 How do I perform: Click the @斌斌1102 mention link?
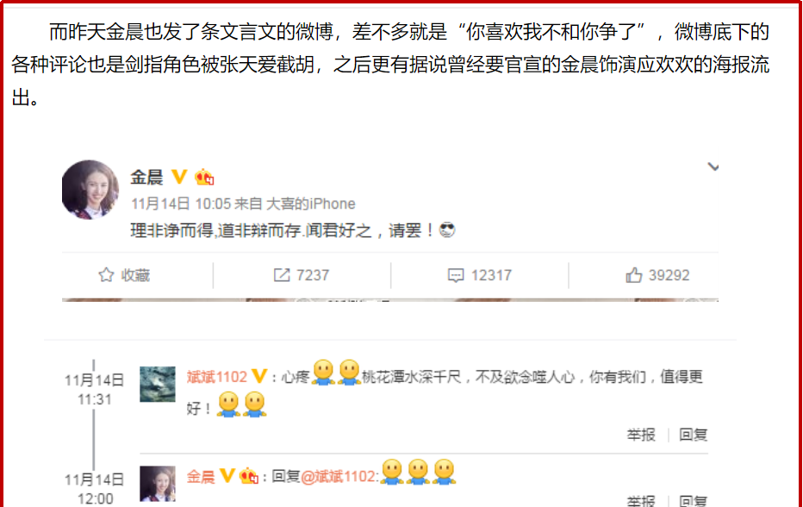(x=339, y=477)
